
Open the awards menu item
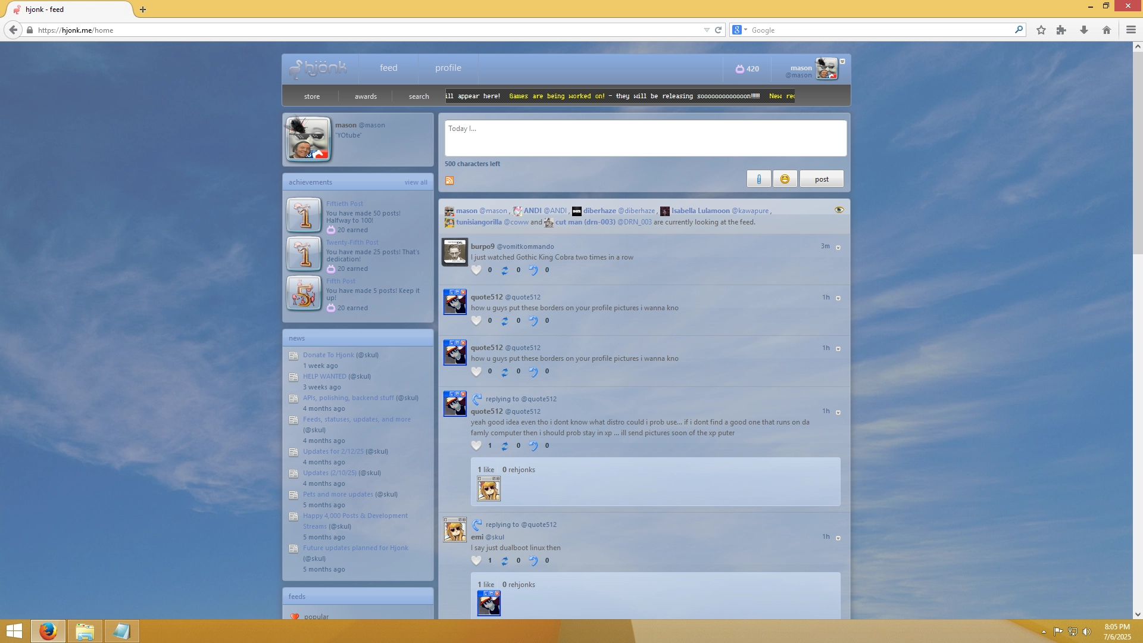coord(366,96)
